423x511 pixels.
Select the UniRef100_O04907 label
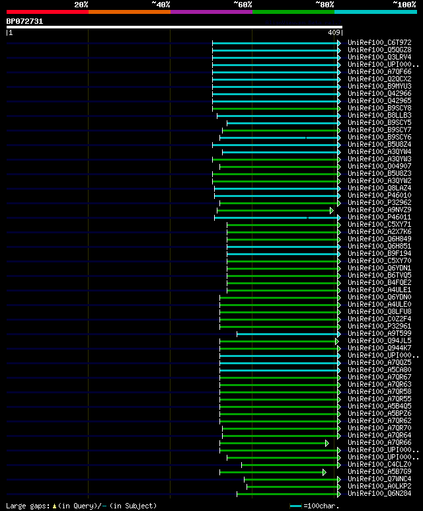coord(379,166)
